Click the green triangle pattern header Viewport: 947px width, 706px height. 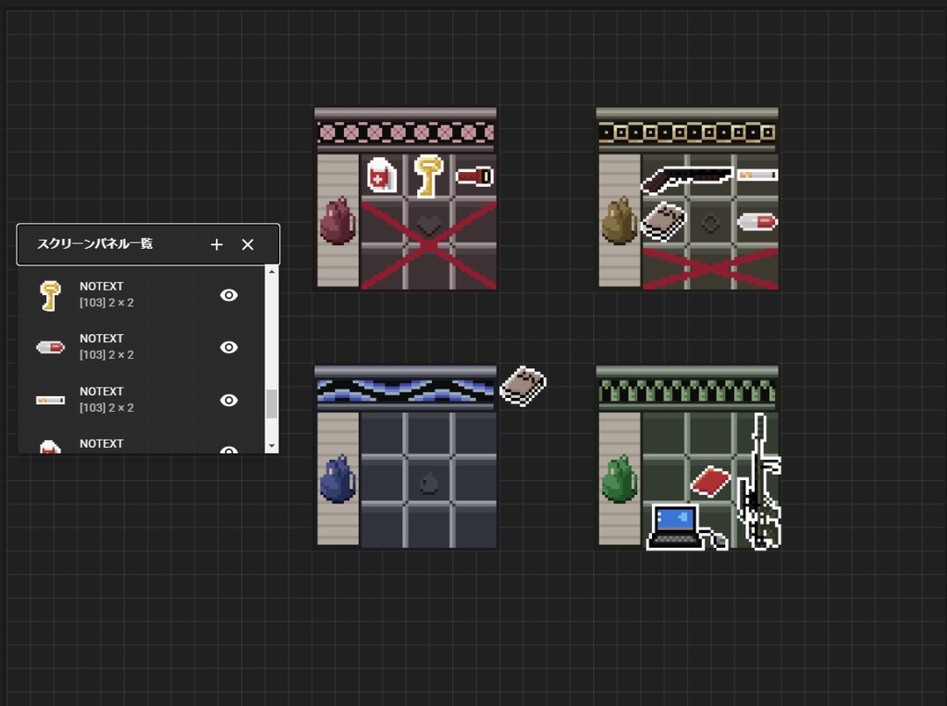coord(687,390)
